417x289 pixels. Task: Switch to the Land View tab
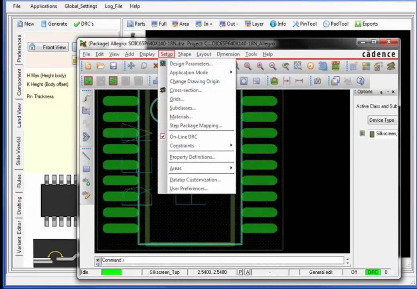coord(19,115)
